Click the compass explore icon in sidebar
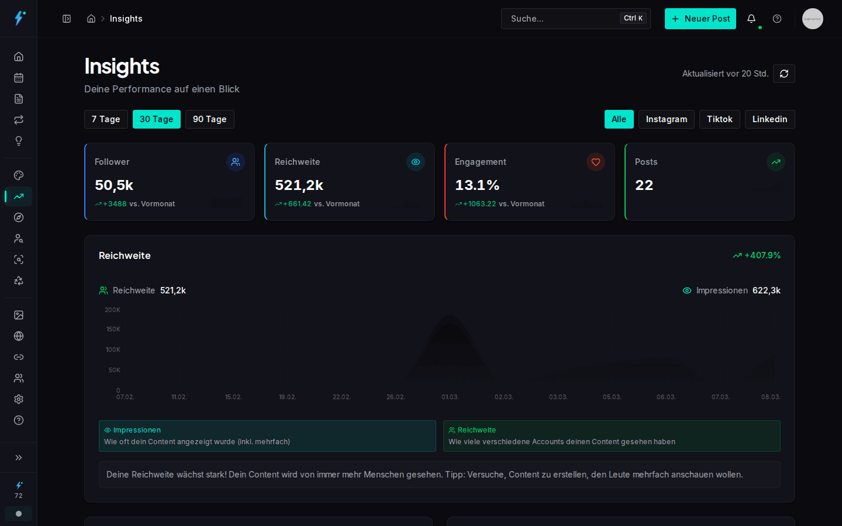This screenshot has height=526, width=842. click(18, 217)
